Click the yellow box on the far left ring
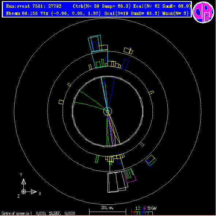The height and width of the screenshot is (216, 216). 61,102
